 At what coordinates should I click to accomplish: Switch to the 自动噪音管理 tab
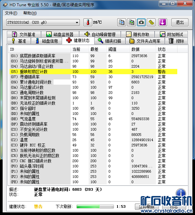point(100,34)
